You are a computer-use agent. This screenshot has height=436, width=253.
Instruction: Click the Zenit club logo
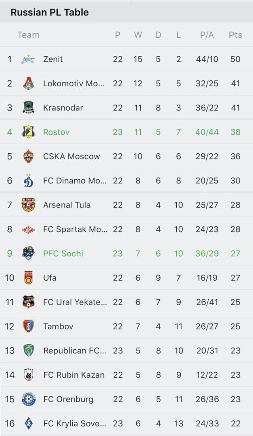(28, 59)
